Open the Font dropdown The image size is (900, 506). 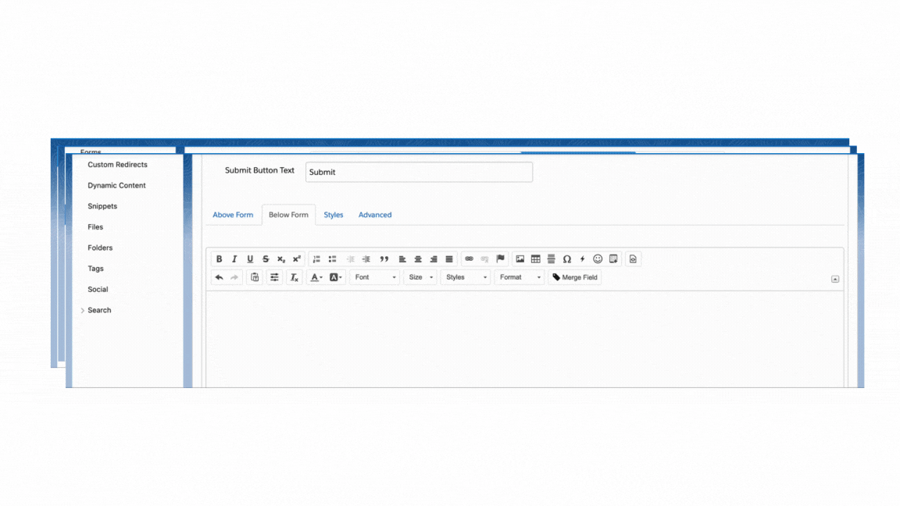pyautogui.click(x=373, y=277)
